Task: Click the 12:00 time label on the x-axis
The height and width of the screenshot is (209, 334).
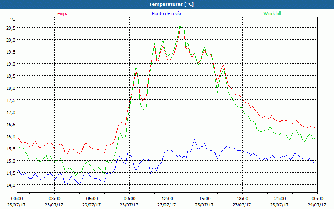Action: (x=167, y=199)
